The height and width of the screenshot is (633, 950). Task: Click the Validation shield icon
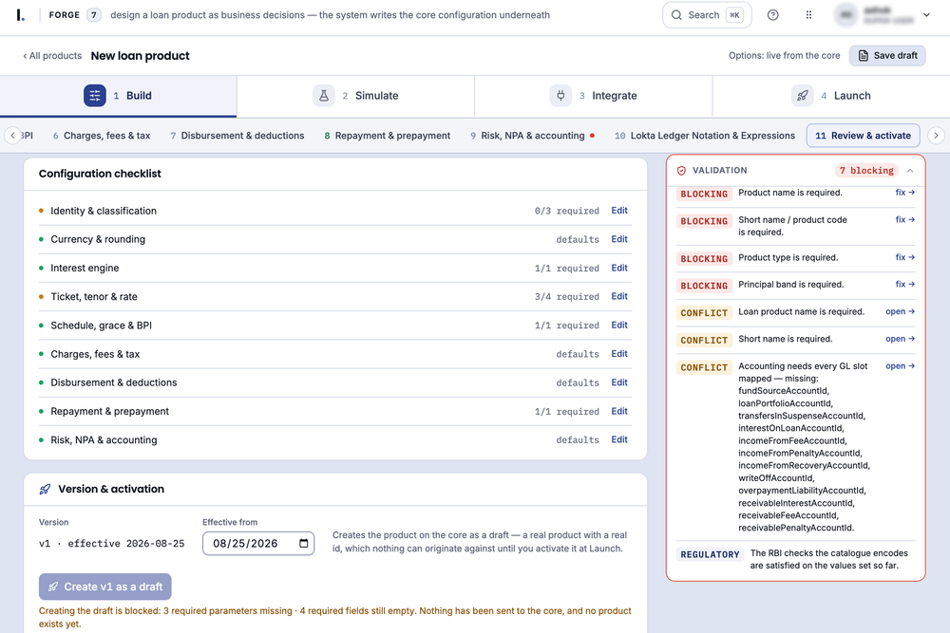click(x=681, y=171)
